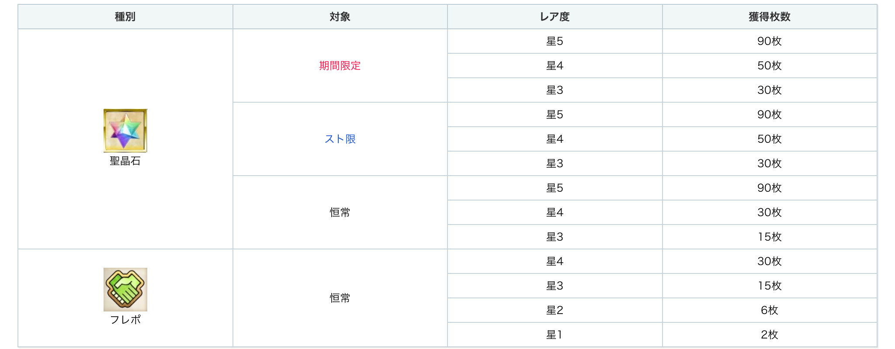895x349 pixels.
Task: Click the 星2 rarity cell
Action: click(x=555, y=310)
